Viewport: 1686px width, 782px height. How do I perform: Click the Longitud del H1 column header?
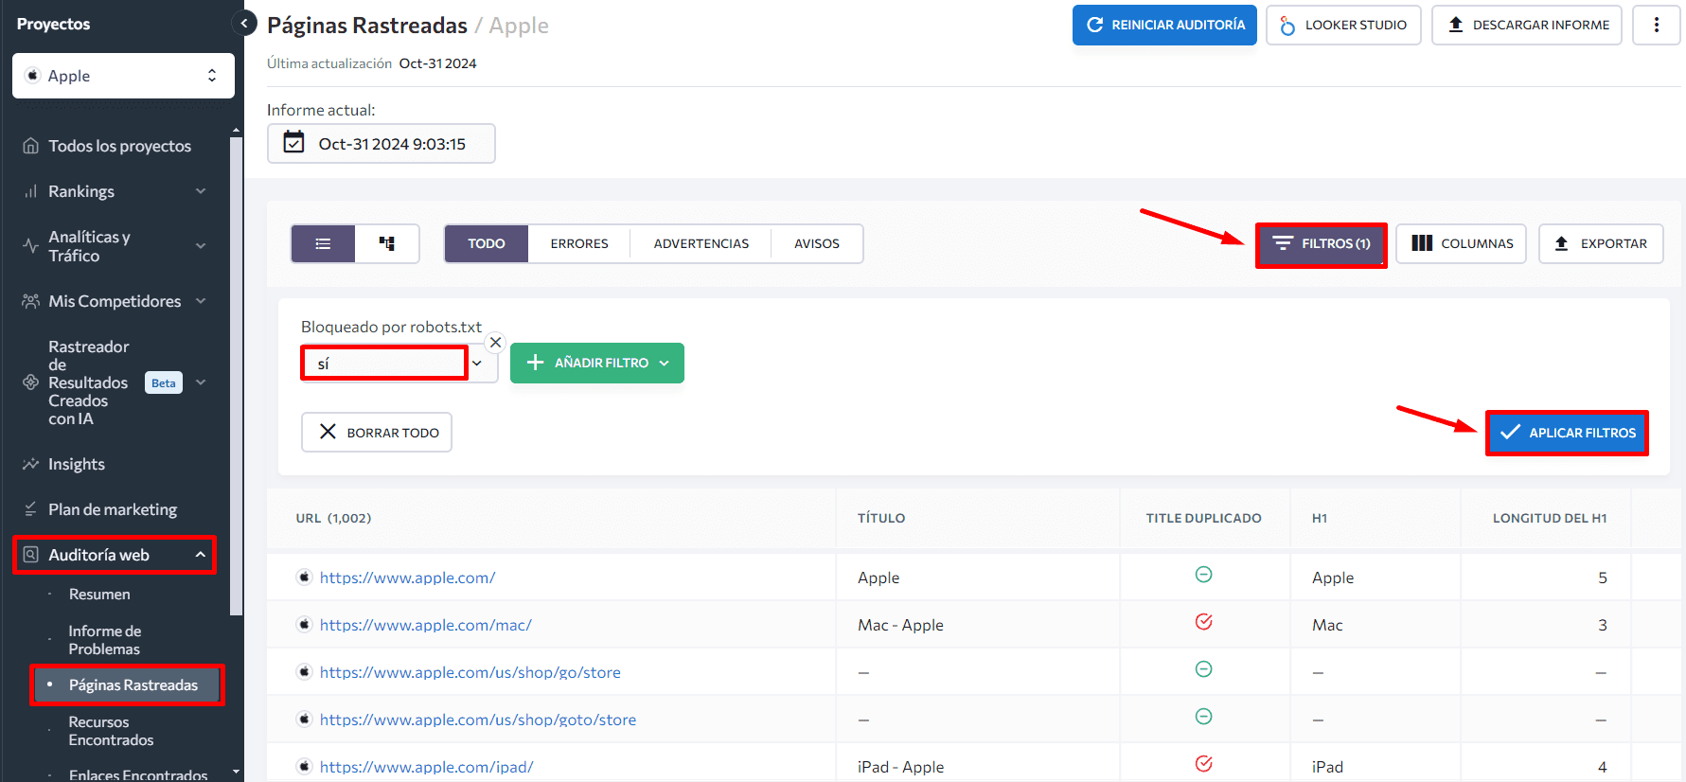pyautogui.click(x=1550, y=518)
